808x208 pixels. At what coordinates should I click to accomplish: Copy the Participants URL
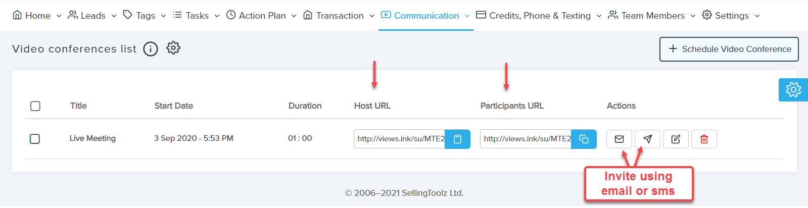point(584,139)
